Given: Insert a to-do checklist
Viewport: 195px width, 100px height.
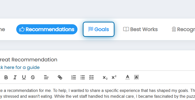Looking at the screenshot, I should (x=91, y=77).
